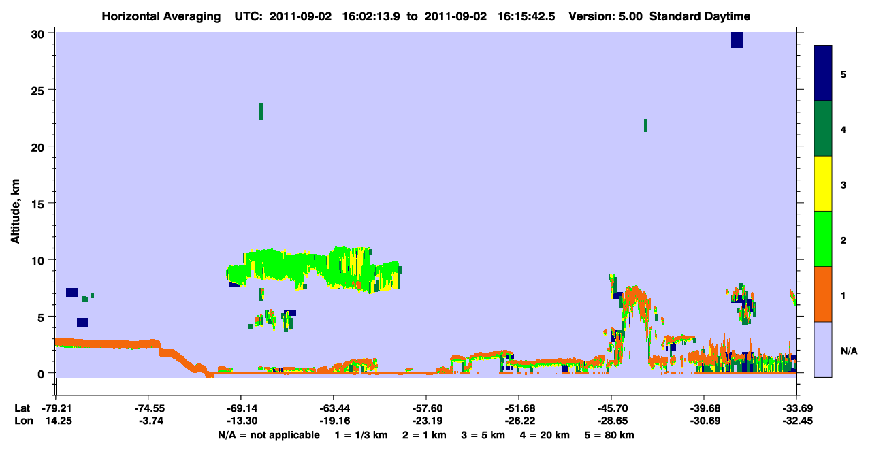Click latitude value -69.14
This screenshot has height=454, width=885.
[x=241, y=408]
